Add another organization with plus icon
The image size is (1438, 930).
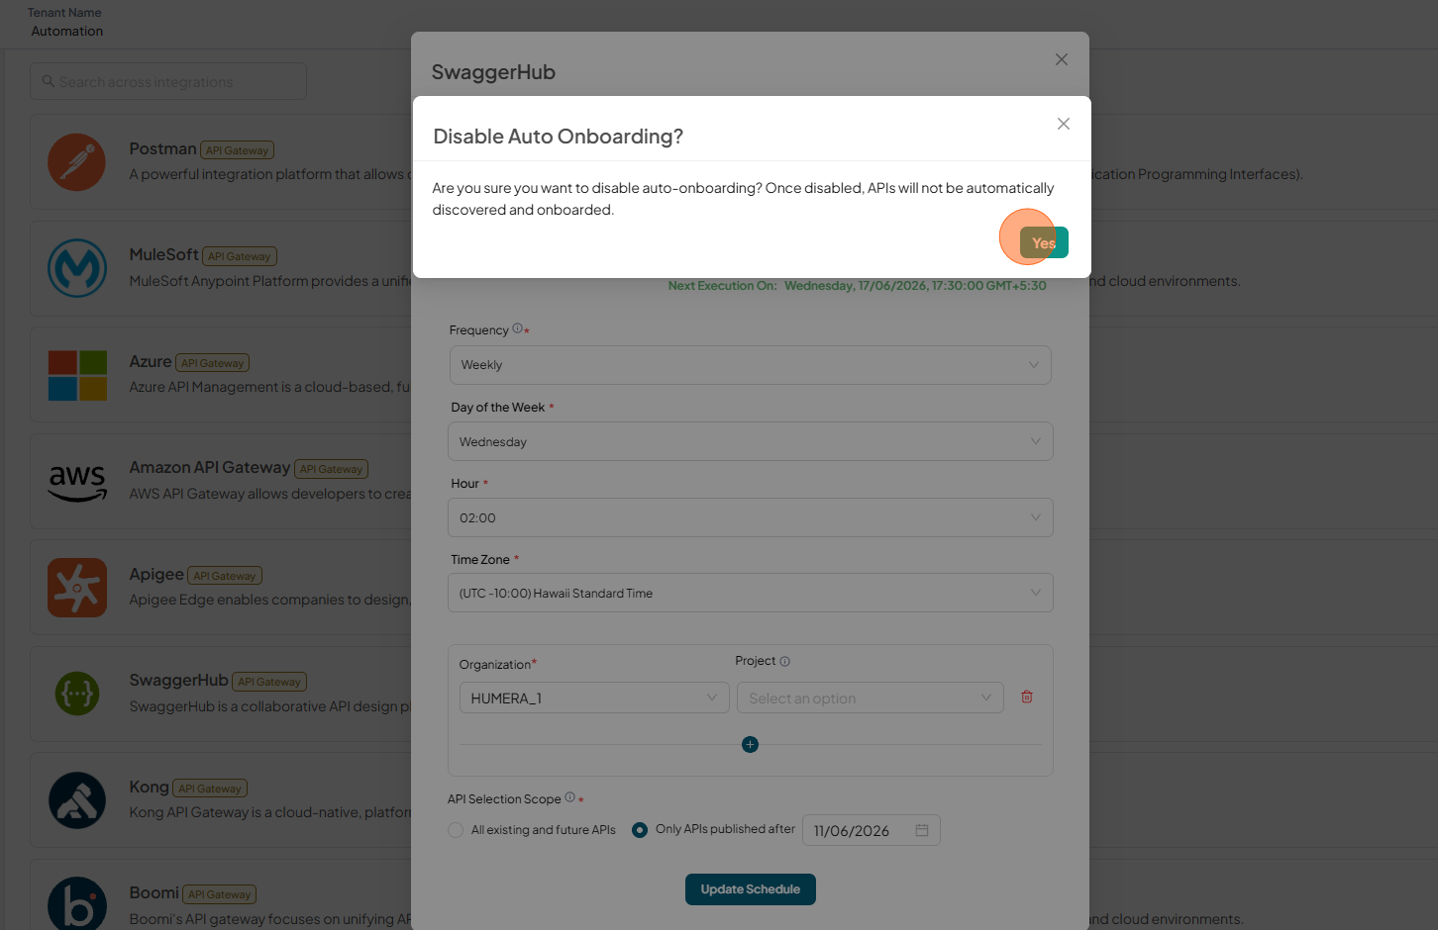(750, 744)
